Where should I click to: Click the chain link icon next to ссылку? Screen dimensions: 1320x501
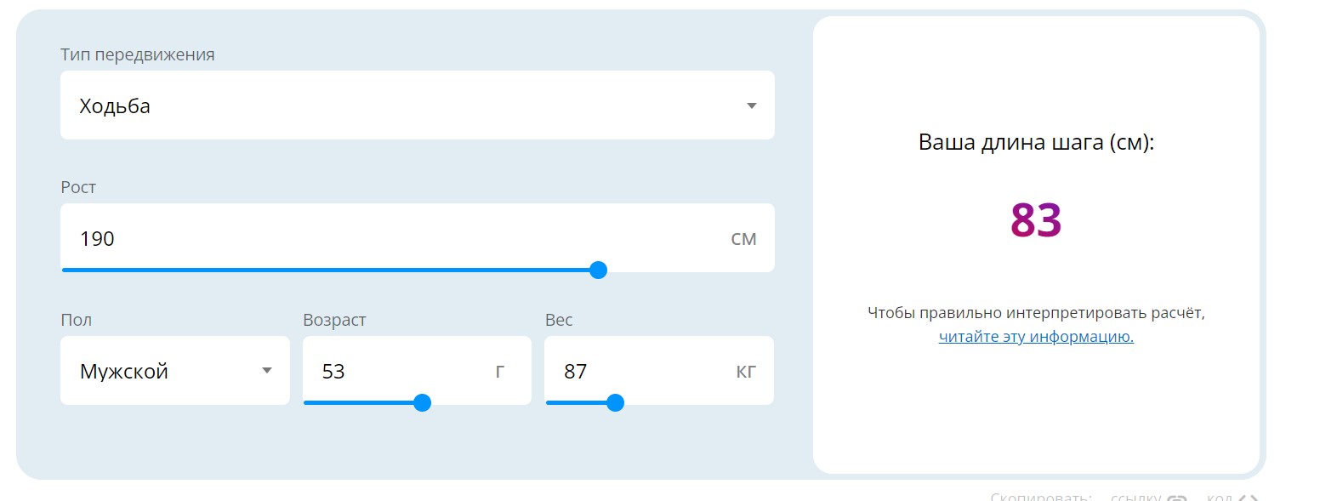pyautogui.click(x=1176, y=498)
